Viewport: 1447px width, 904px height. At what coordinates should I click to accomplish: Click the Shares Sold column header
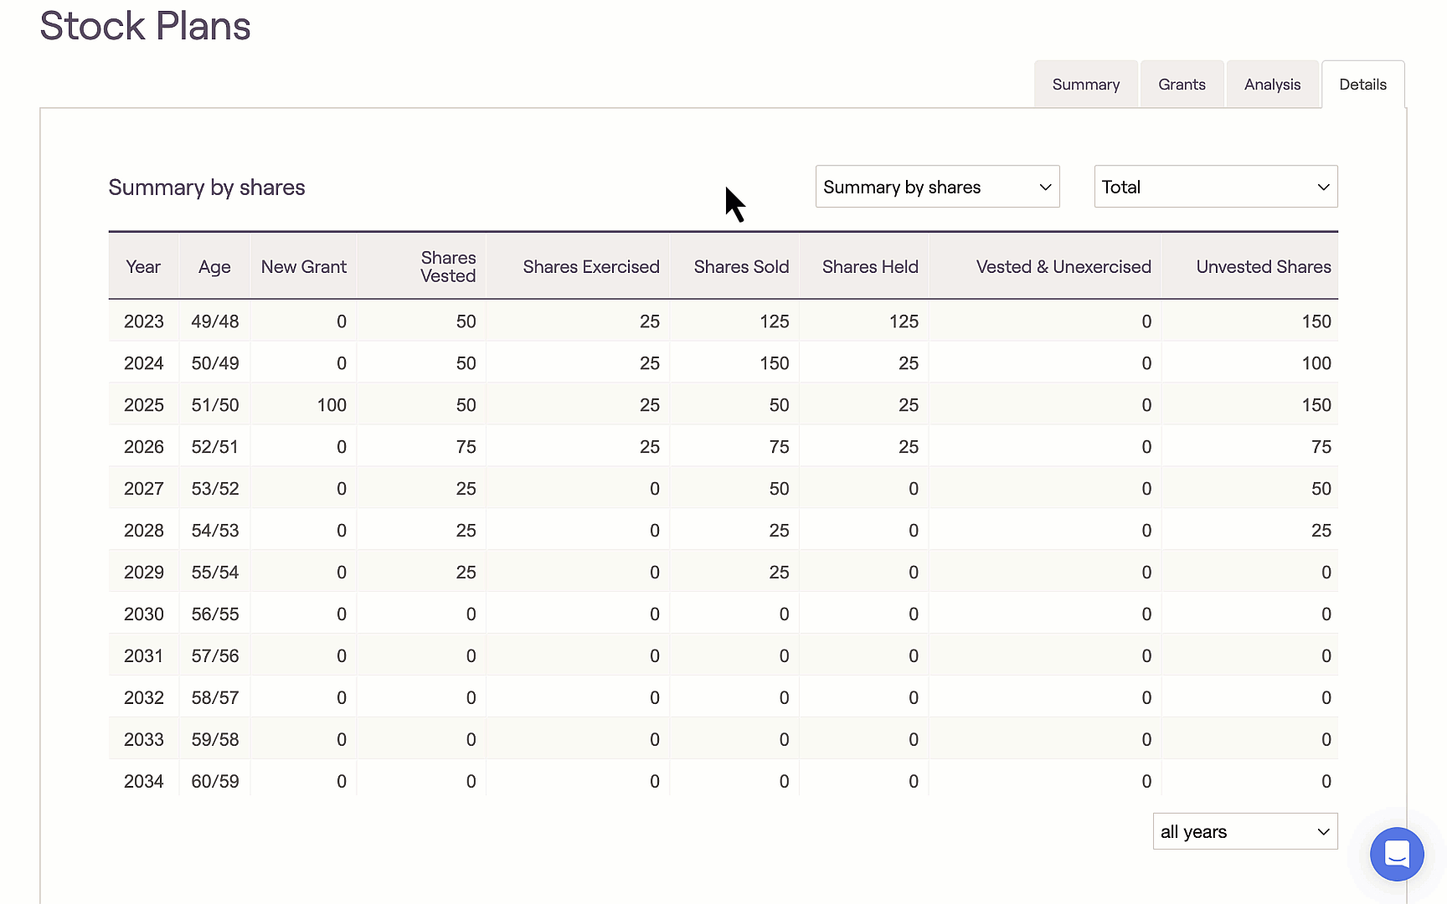[740, 267]
